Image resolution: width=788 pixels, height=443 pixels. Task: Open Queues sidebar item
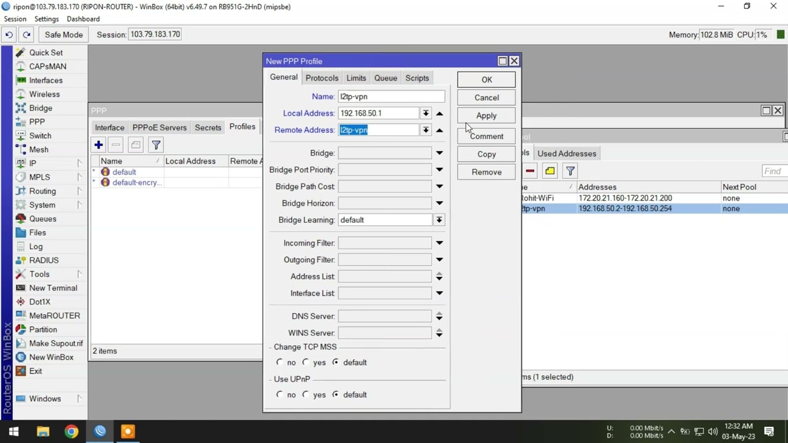point(42,218)
